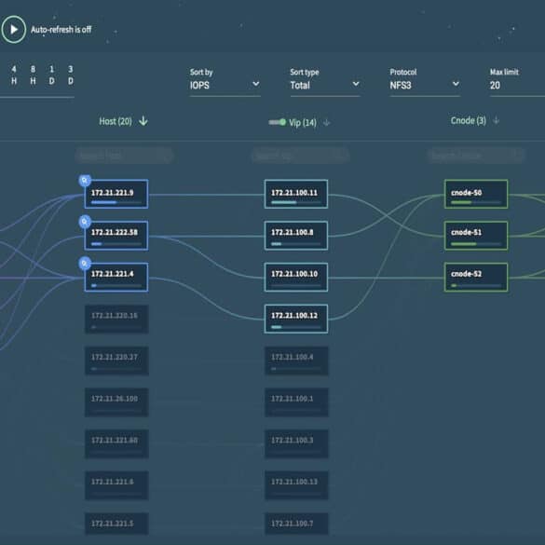This screenshot has height=545, width=545.
Task: Select dimmed Vip 172.21.100.3
Action: 296,443
